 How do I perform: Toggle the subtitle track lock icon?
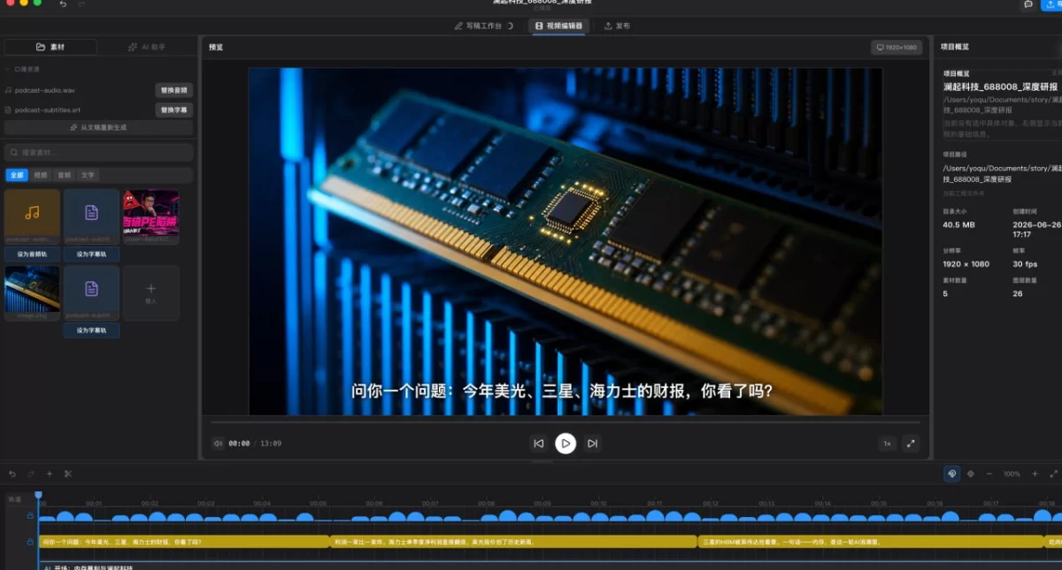30,541
